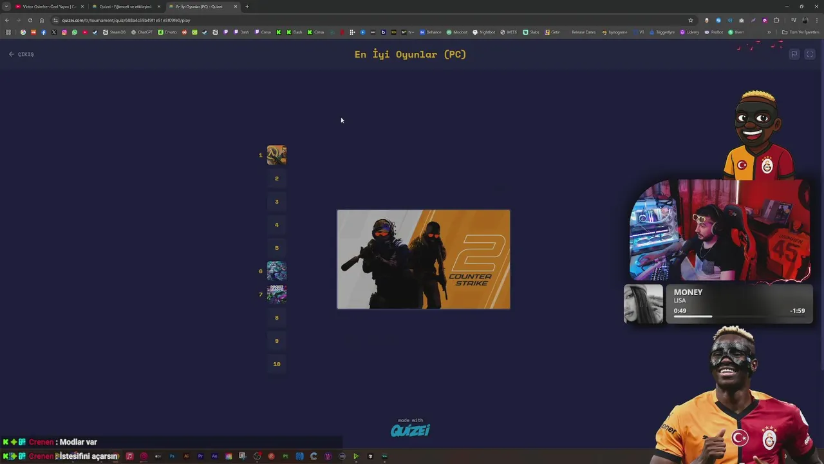Open the Instagram bookmark icon
The image size is (824, 464).
pyautogui.click(x=64, y=32)
